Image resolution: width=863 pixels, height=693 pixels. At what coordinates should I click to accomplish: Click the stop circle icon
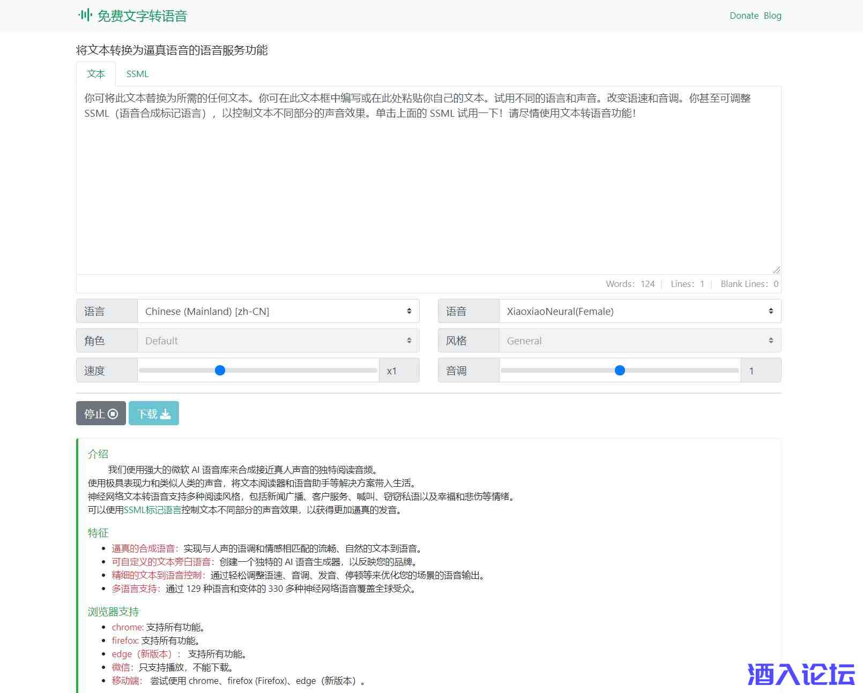(113, 414)
